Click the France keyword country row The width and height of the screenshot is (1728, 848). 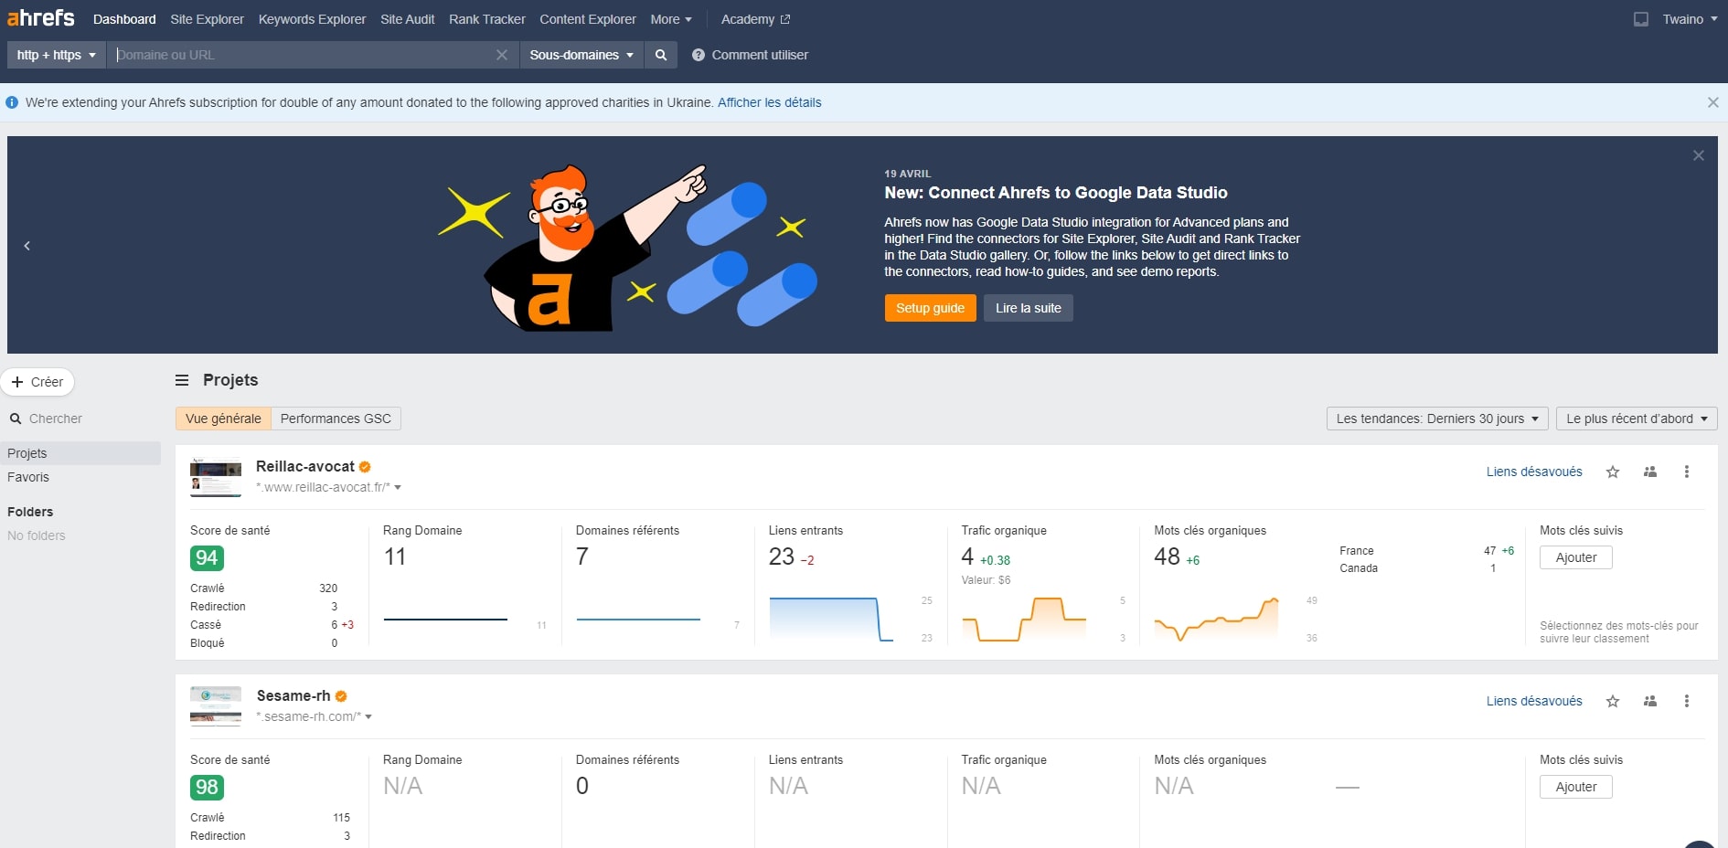(x=1426, y=551)
